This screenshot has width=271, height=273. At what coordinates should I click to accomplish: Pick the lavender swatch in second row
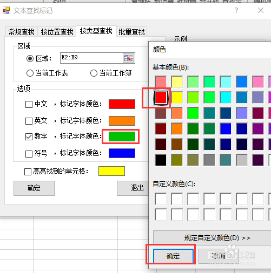coord(258,98)
